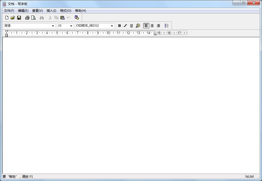Insert the date and time
The image size is (262, 181).
tap(77, 17)
